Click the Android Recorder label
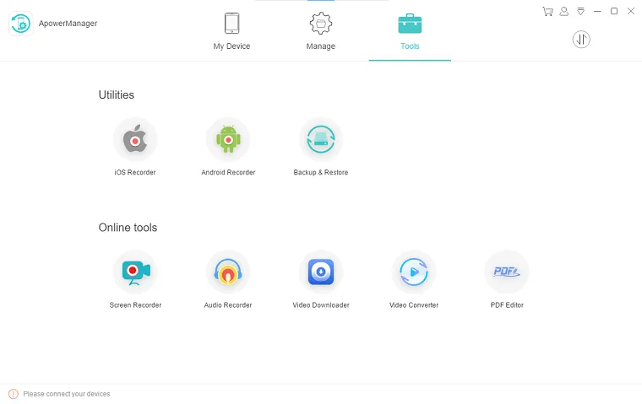 (228, 173)
